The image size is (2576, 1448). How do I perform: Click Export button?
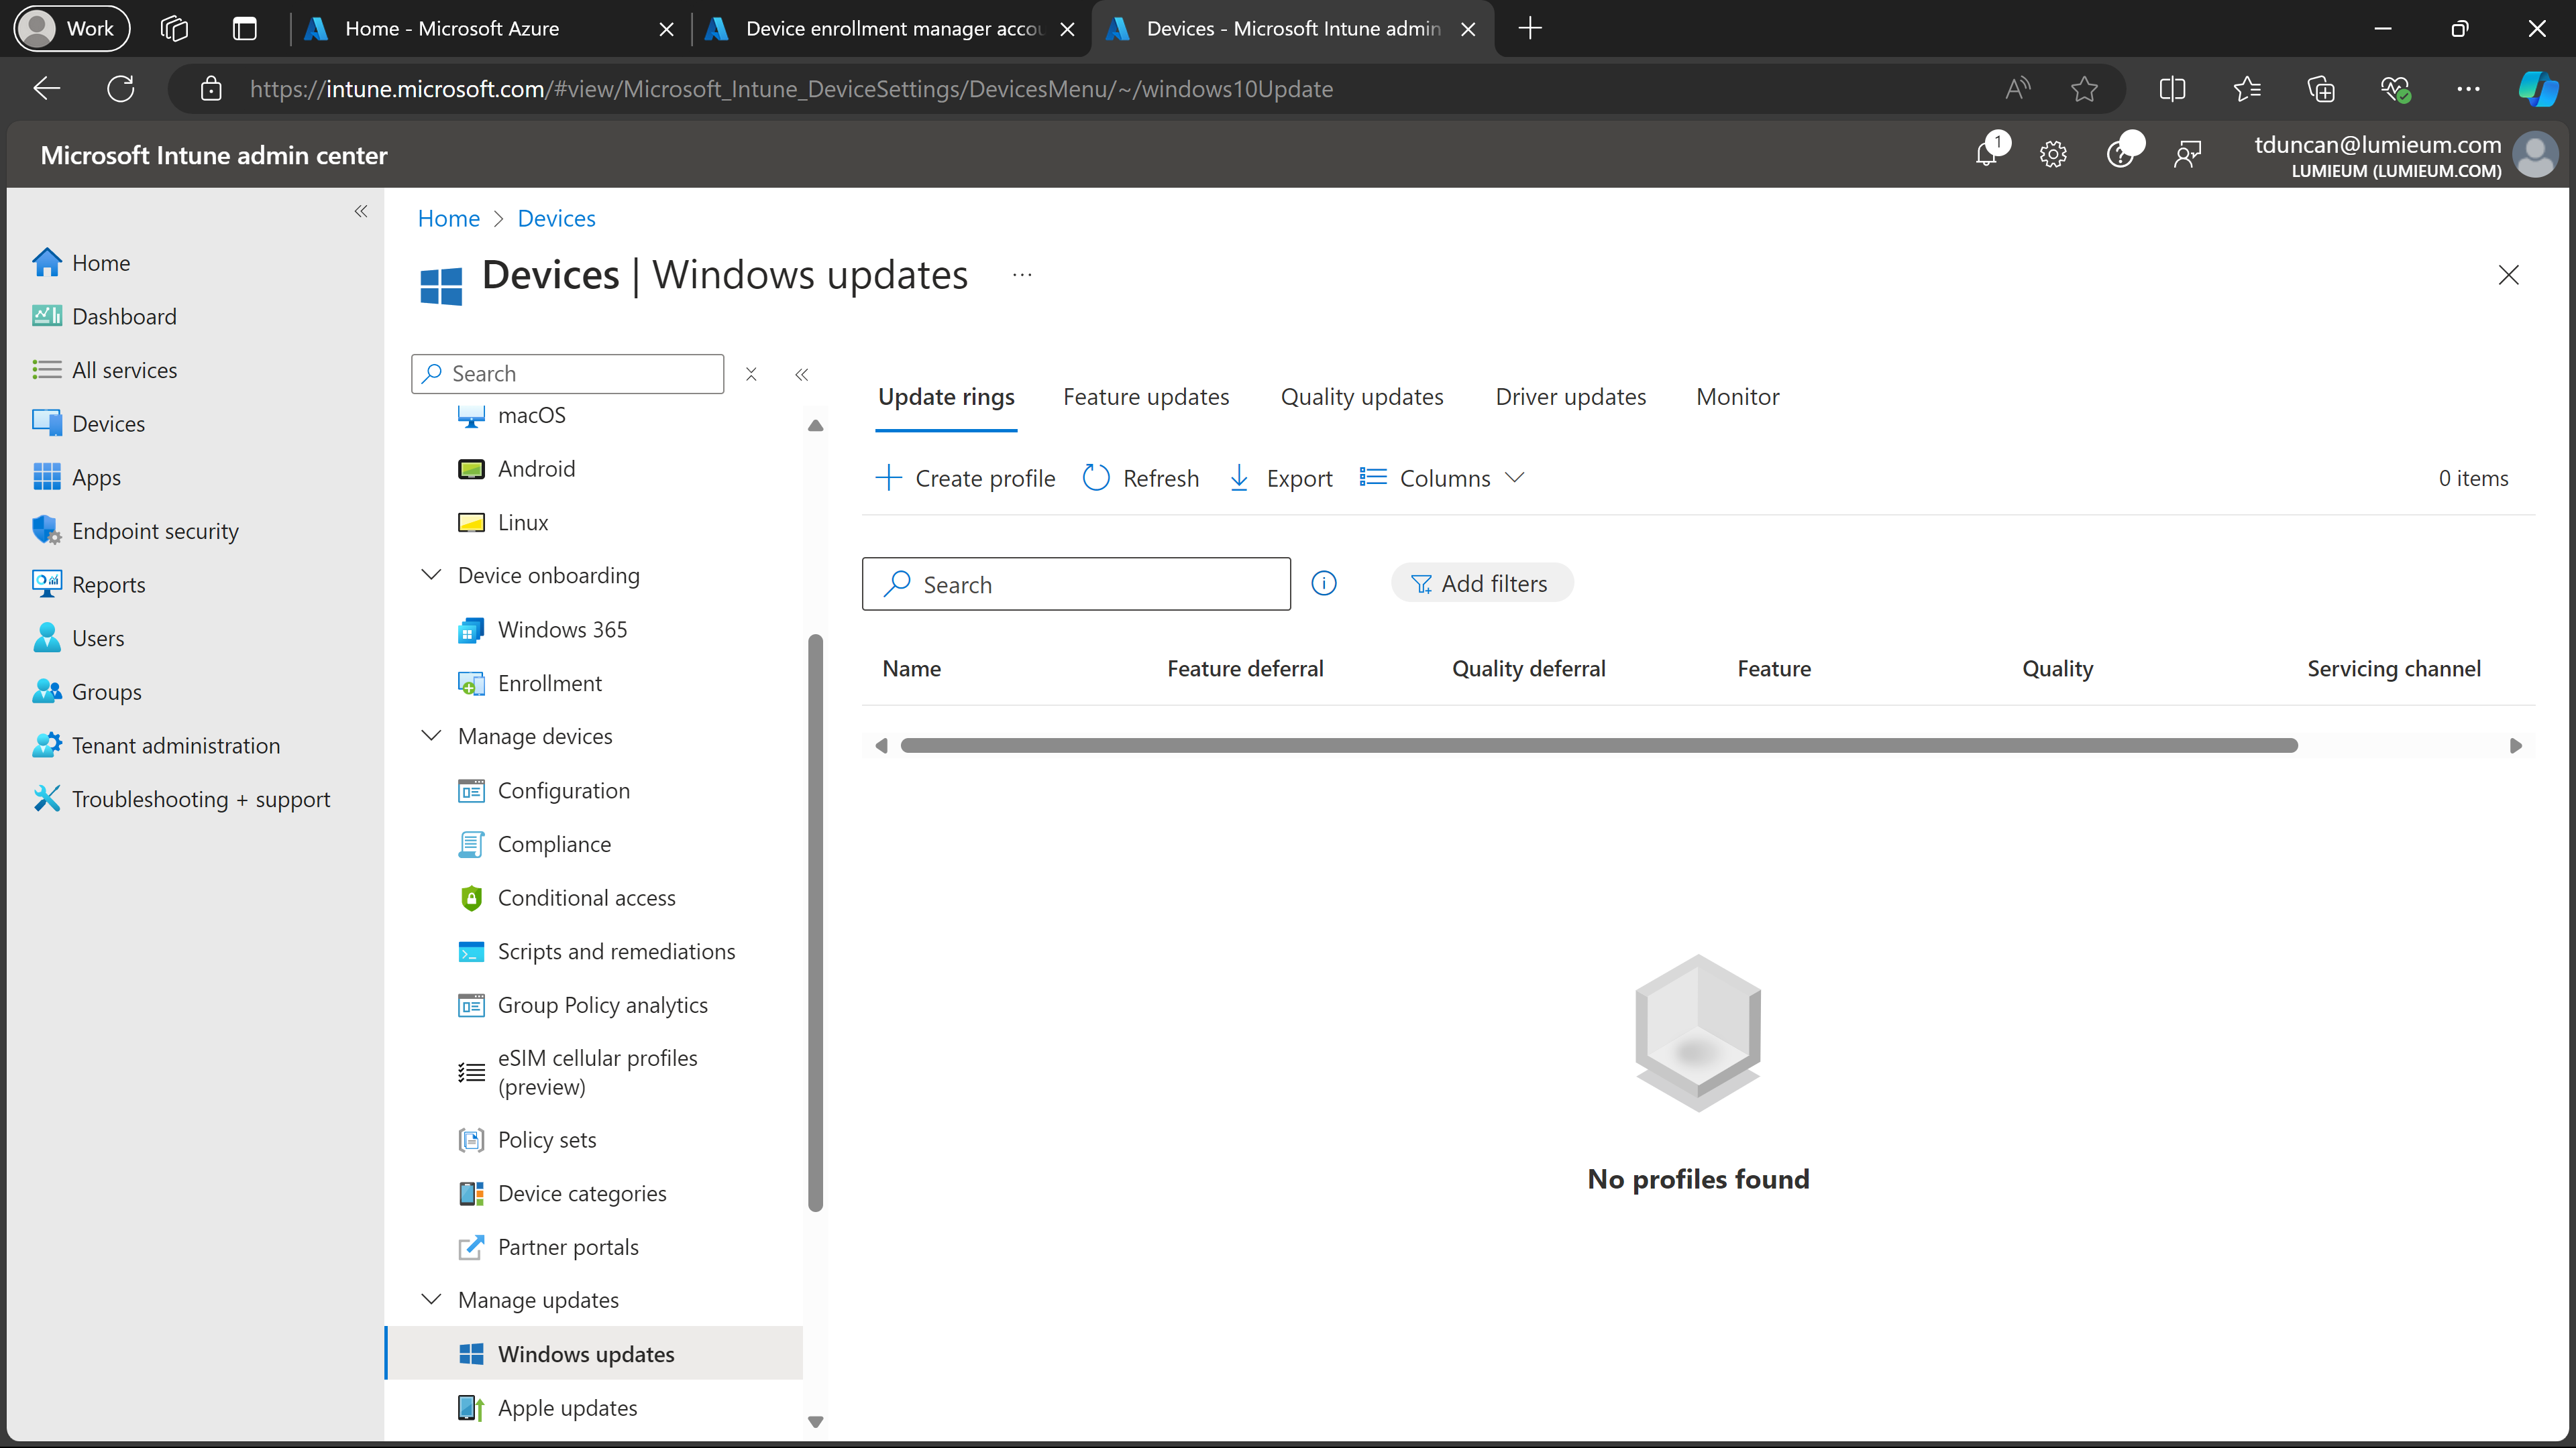(1281, 478)
